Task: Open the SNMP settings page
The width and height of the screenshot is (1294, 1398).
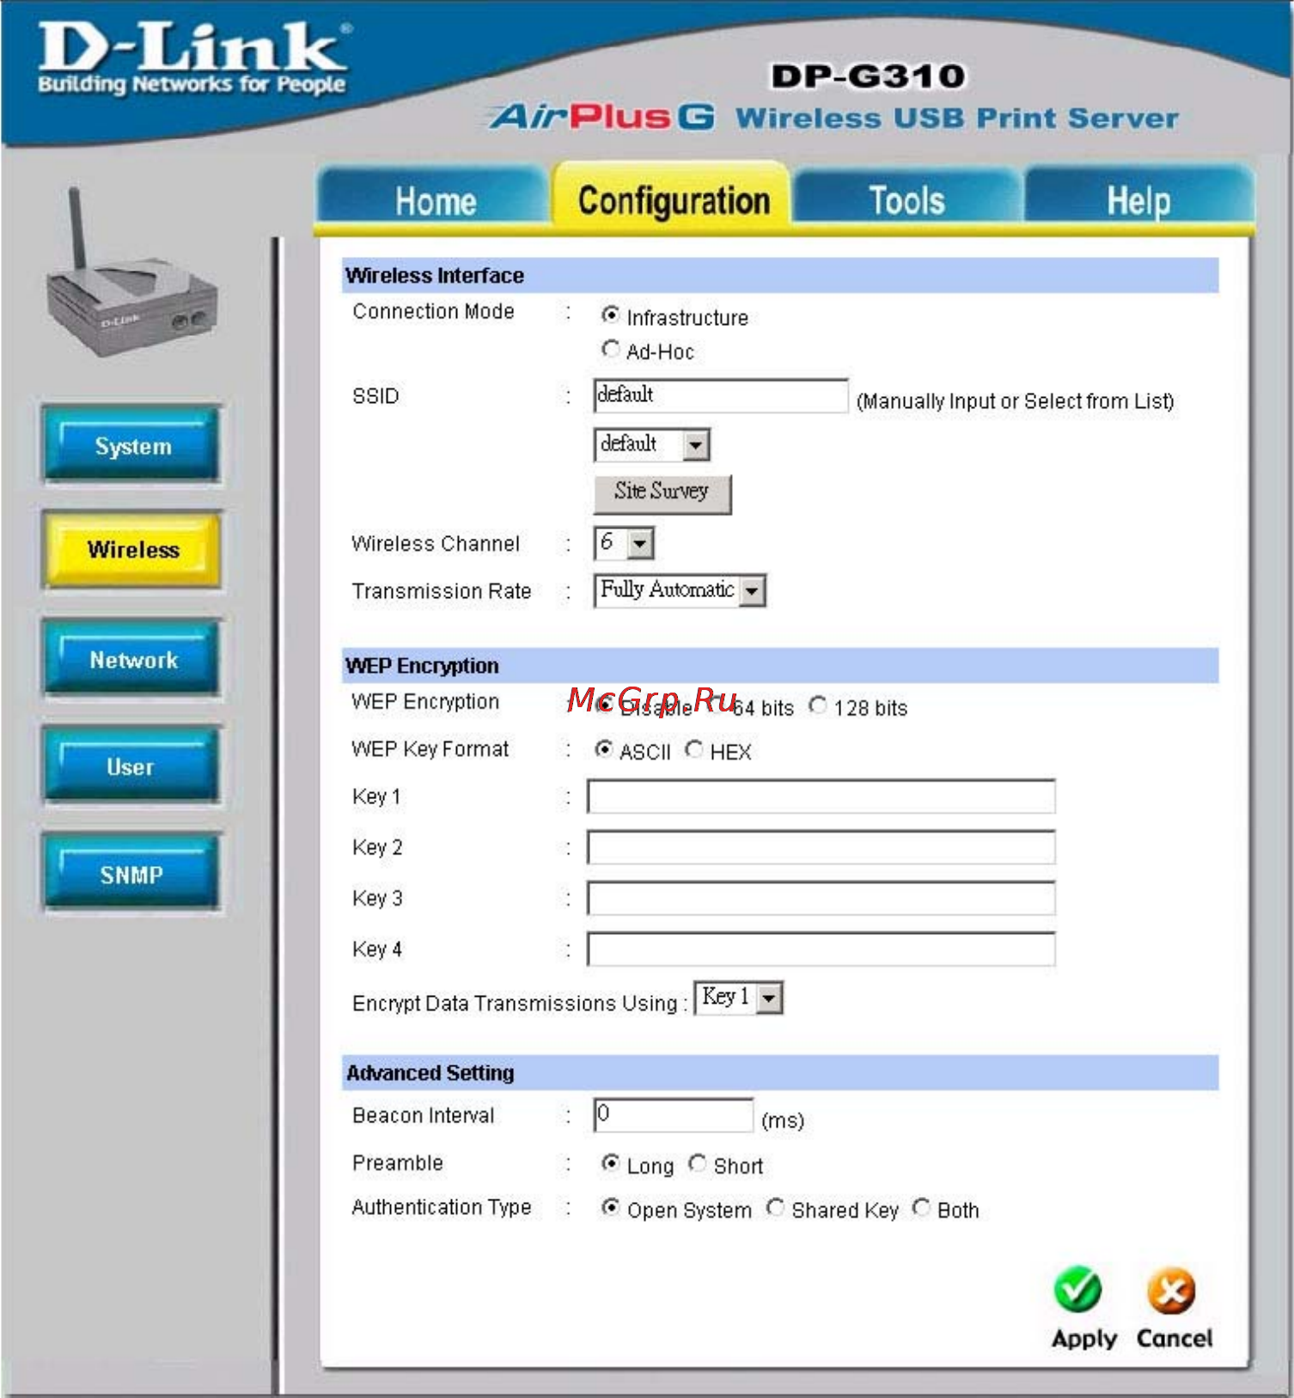Action: click(131, 873)
